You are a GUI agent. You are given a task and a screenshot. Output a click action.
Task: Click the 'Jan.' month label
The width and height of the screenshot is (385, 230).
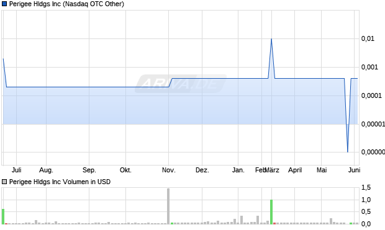click(x=238, y=170)
